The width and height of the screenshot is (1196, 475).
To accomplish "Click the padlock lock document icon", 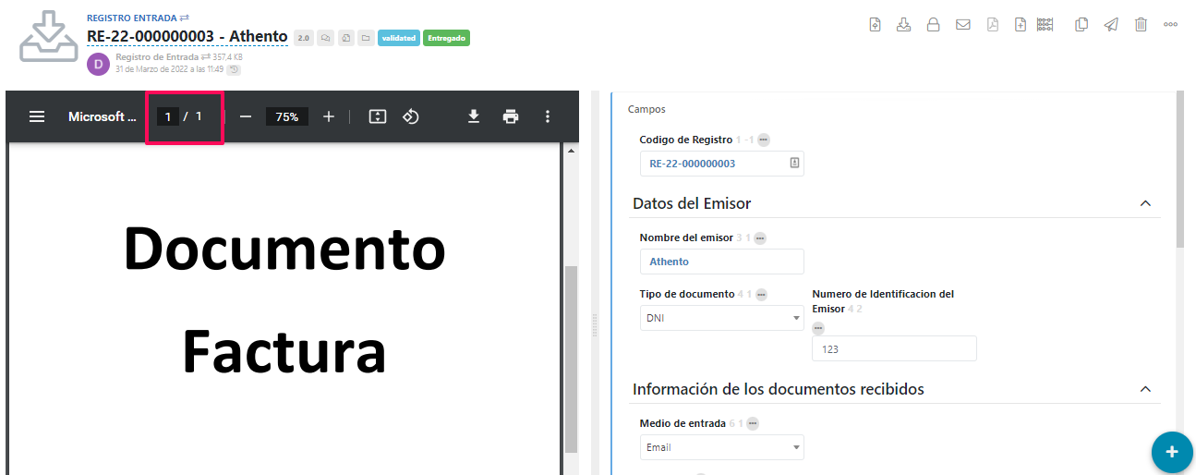I will click(x=934, y=25).
